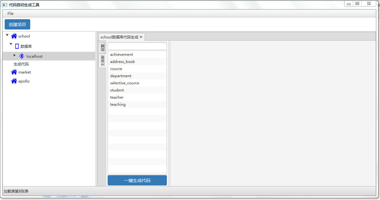Minimize the 代码自动生成工具 window
380x200 pixels.
349,4
